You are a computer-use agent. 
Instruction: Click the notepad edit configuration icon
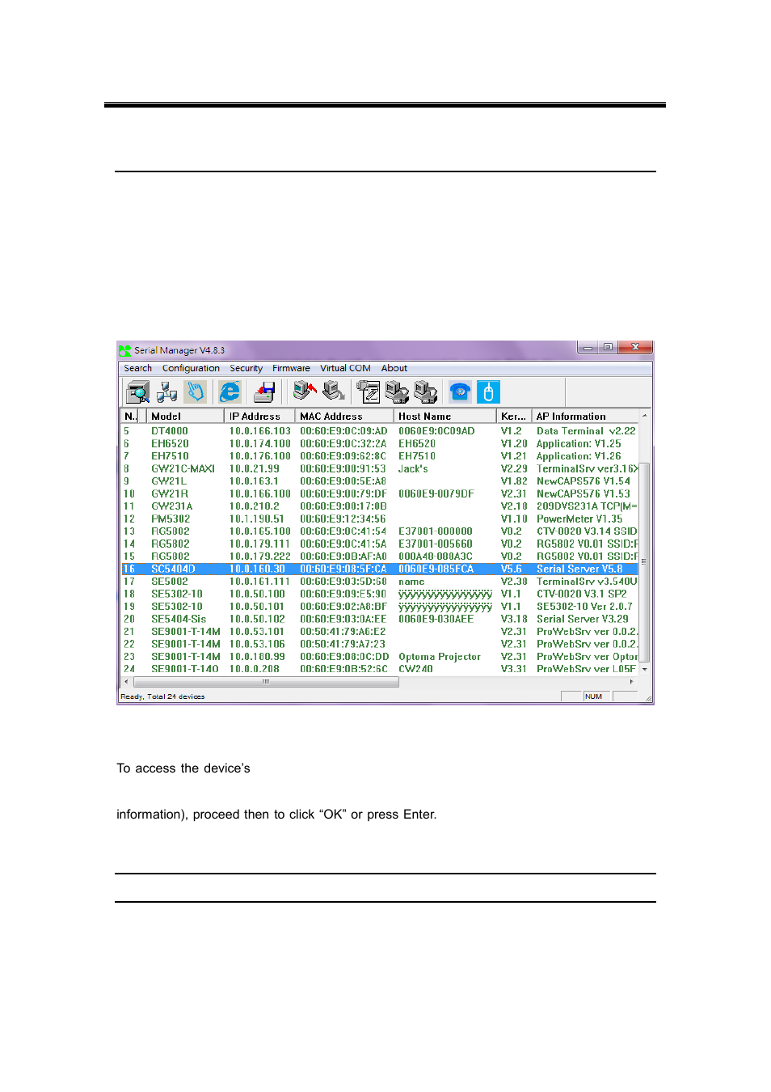(x=369, y=392)
